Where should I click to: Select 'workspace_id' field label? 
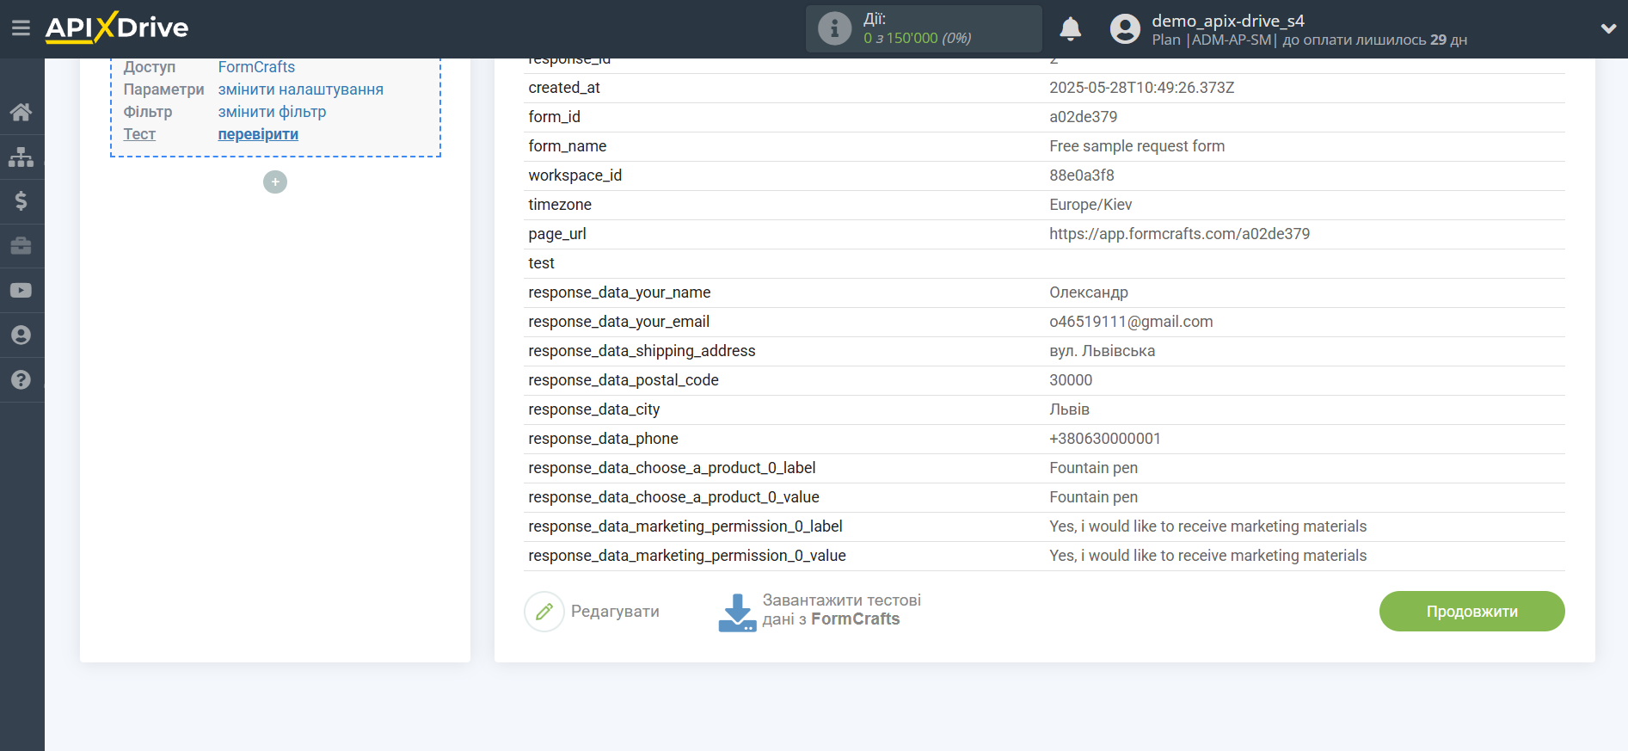coord(574,175)
